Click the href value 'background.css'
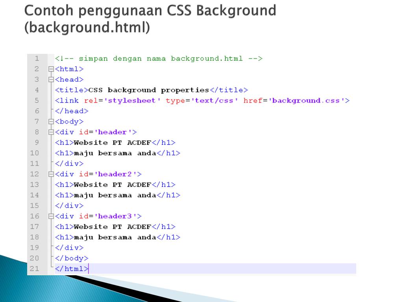Image resolution: width=403 pixels, height=302 pixels. pos(307,101)
